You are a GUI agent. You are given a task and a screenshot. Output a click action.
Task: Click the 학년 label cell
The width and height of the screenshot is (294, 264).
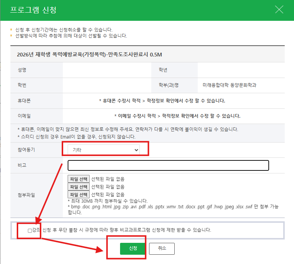[x=164, y=70]
